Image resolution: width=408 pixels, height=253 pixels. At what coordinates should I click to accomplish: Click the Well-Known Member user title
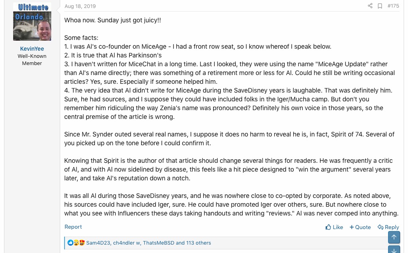tap(32, 59)
